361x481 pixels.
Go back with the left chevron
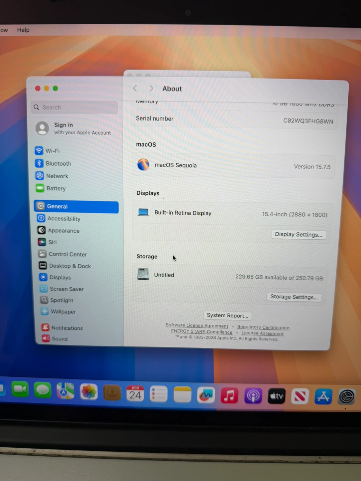[135, 88]
